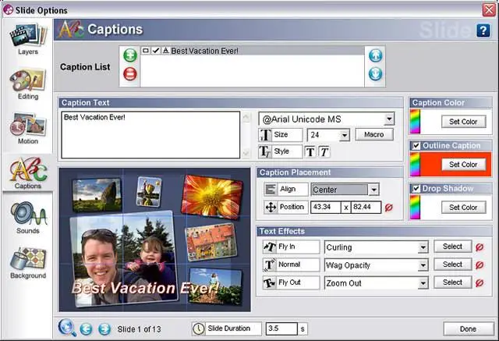The width and height of the screenshot is (499, 341).
Task: Click the red remove caption icon
Action: click(130, 74)
